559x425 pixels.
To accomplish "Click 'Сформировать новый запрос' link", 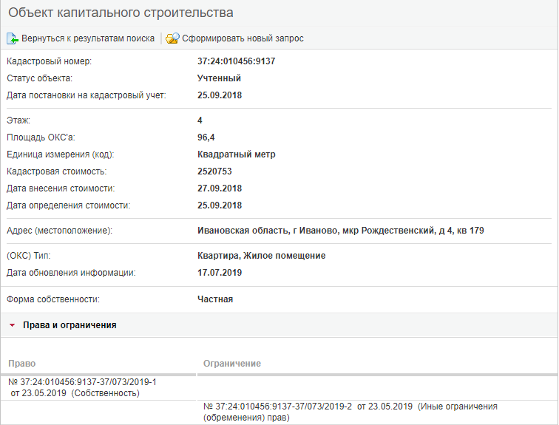I will (243, 38).
